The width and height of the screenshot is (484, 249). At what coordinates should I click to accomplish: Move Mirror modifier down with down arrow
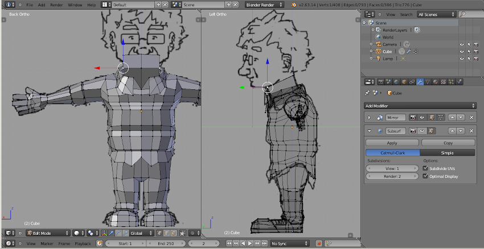pyautogui.click(x=461, y=118)
